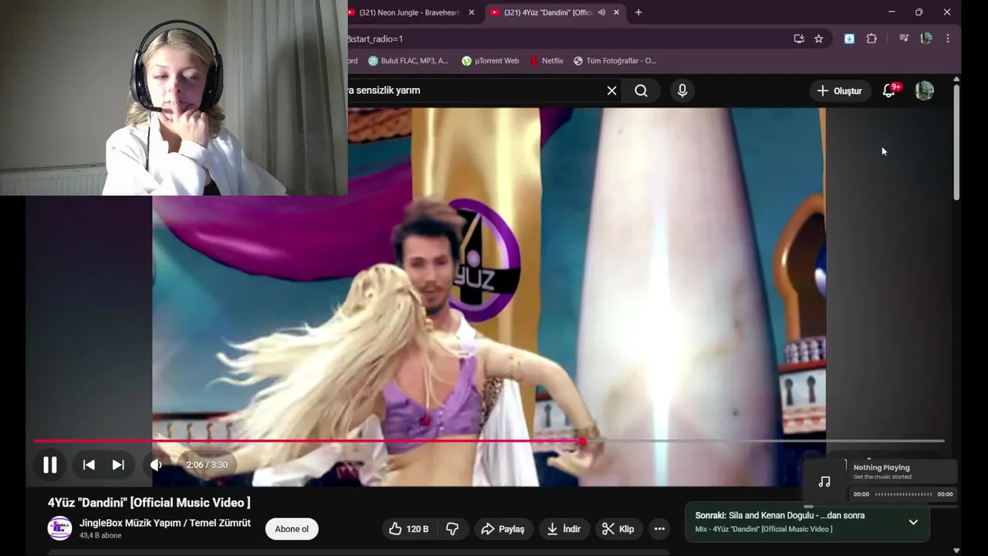Open the Oluştur create menu
This screenshot has width=988, height=556.
pyautogui.click(x=840, y=90)
